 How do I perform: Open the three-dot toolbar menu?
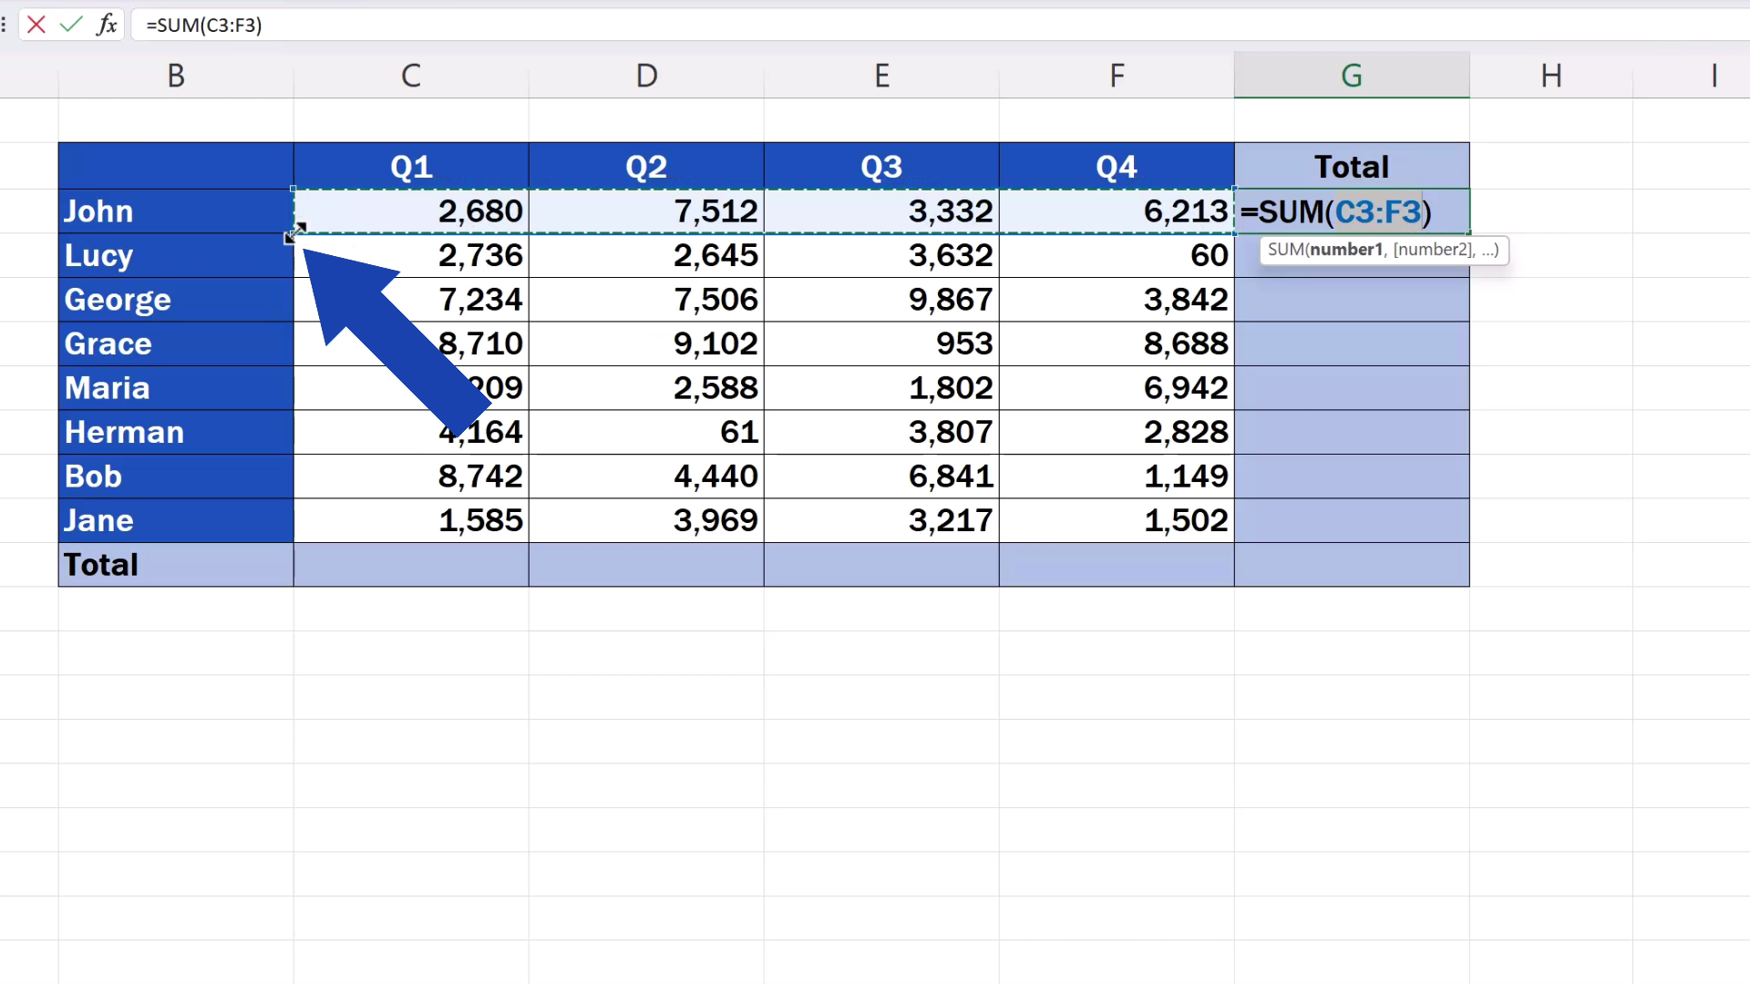point(4,25)
